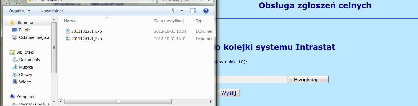Image resolution: width=418 pixels, height=106 pixels.
Task: Open Ostatnie miejsca in the sidebar
Action: tap(34, 37)
